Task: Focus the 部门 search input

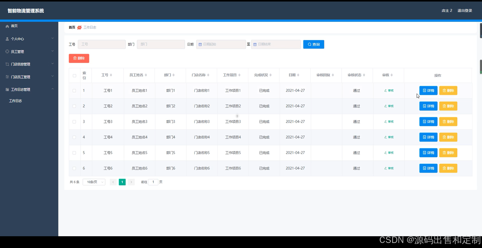Action: click(161, 44)
